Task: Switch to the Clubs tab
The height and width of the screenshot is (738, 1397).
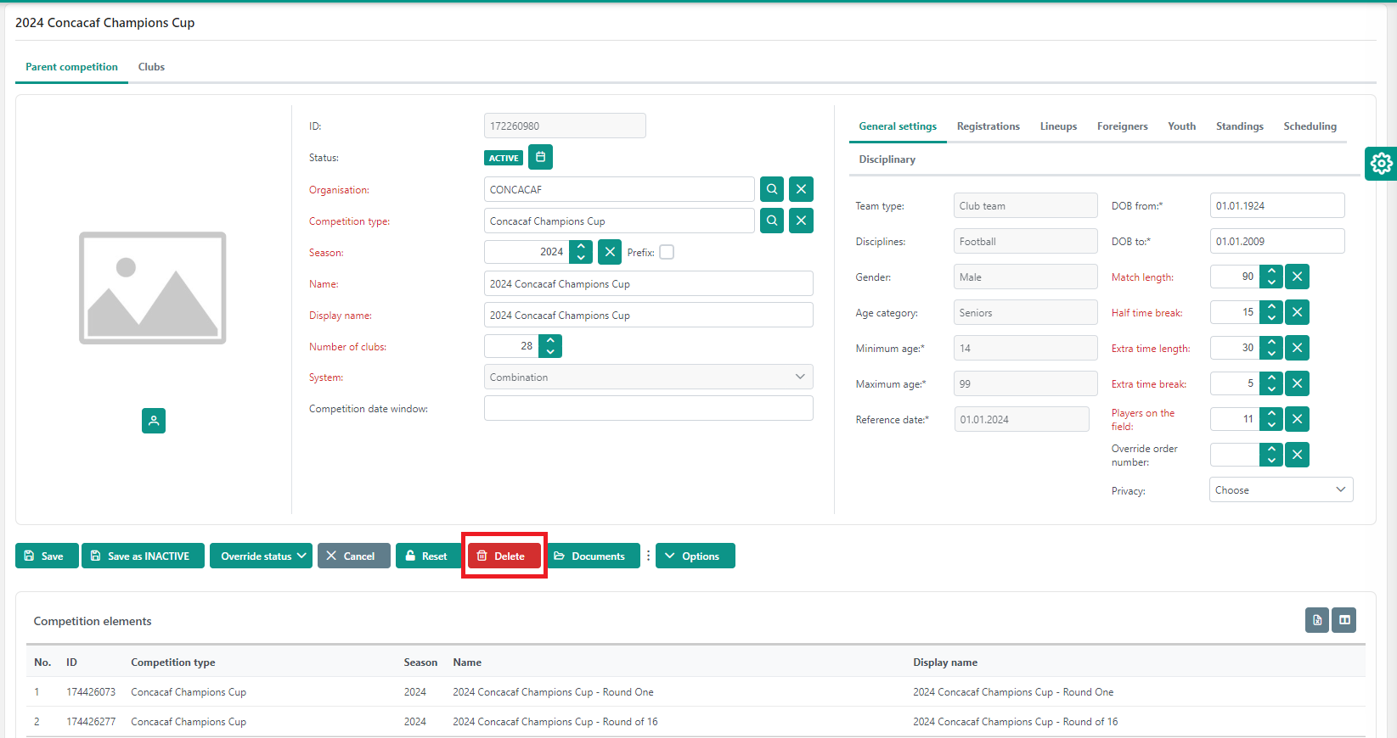Action: (x=151, y=67)
